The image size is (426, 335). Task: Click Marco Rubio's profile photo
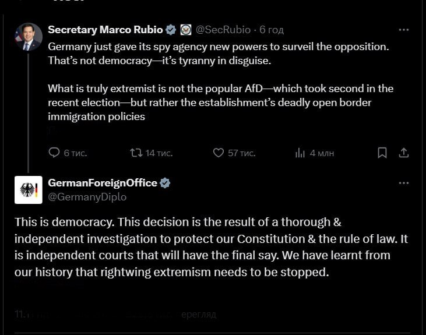28,37
